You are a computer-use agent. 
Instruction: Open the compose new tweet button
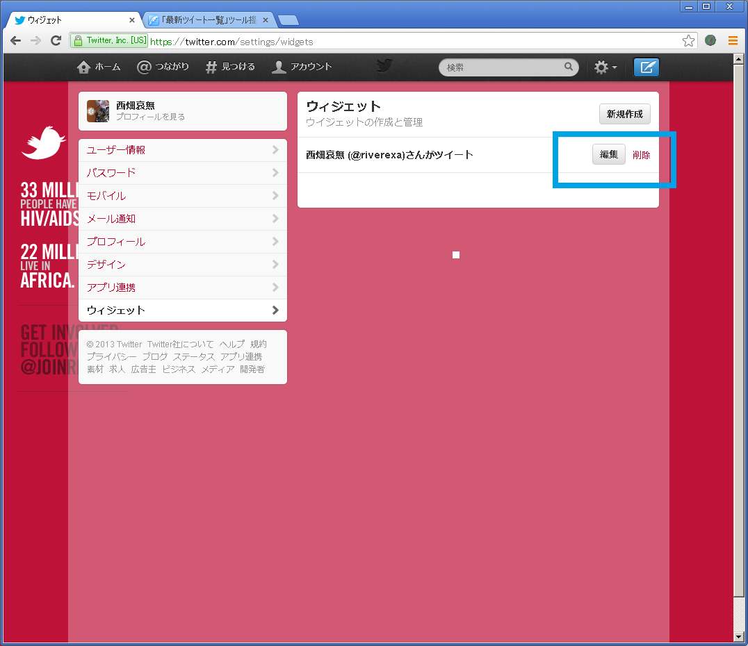tap(646, 67)
